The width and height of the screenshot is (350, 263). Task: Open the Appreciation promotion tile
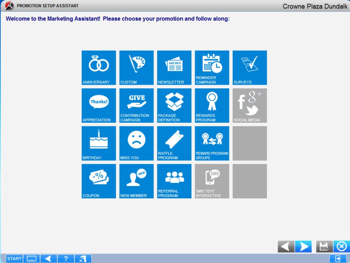tap(99, 105)
